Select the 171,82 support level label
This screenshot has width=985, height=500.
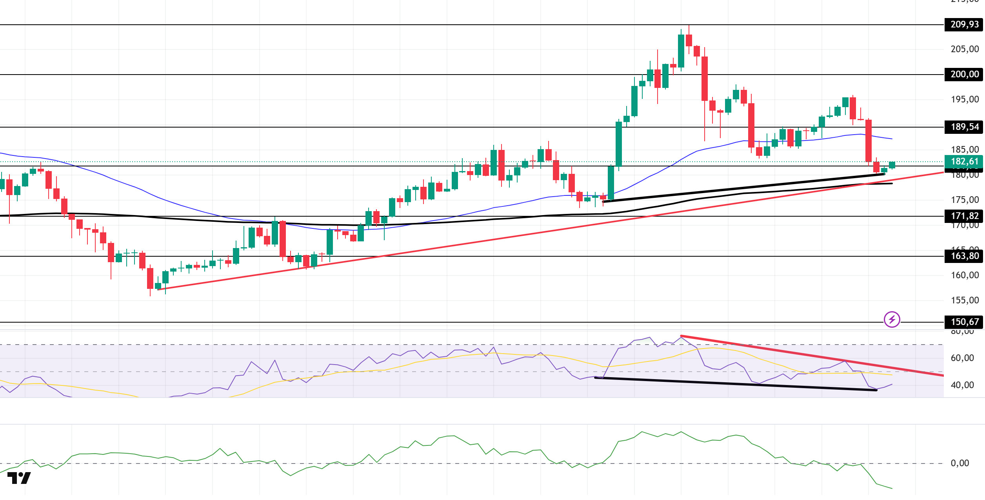tap(964, 216)
